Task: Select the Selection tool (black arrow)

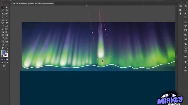Action: (x=3, y=7)
